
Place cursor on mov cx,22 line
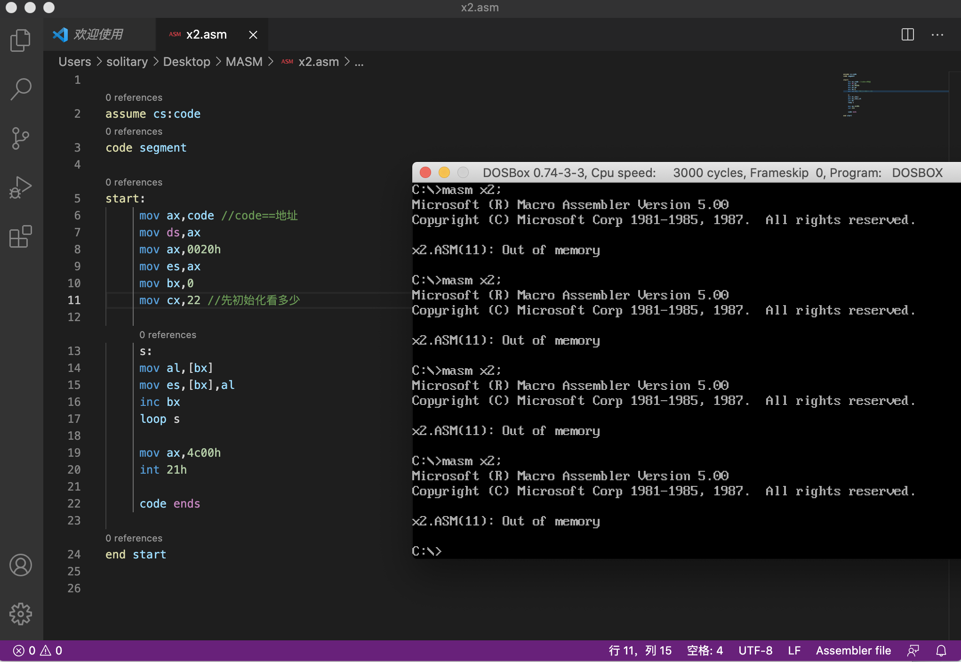click(x=220, y=300)
